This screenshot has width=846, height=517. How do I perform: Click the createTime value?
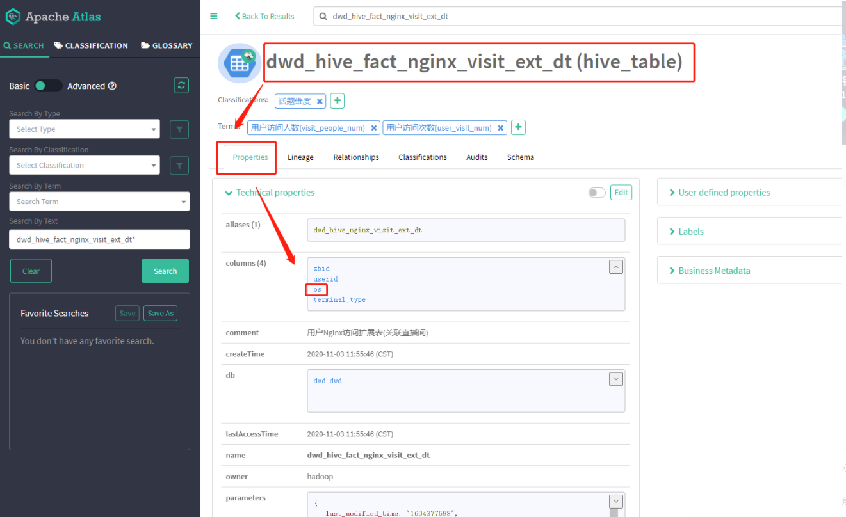350,354
